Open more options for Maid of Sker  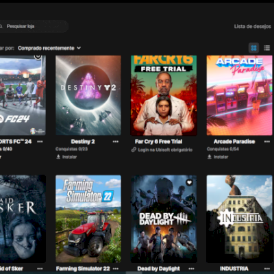tap(40, 269)
